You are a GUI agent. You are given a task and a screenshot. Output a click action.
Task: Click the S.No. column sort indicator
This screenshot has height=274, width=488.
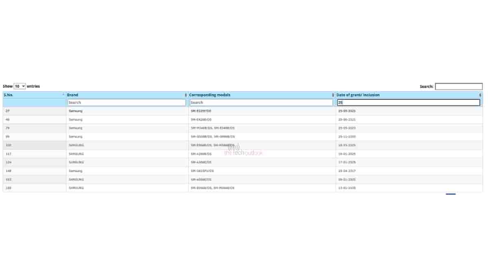[x=63, y=95]
